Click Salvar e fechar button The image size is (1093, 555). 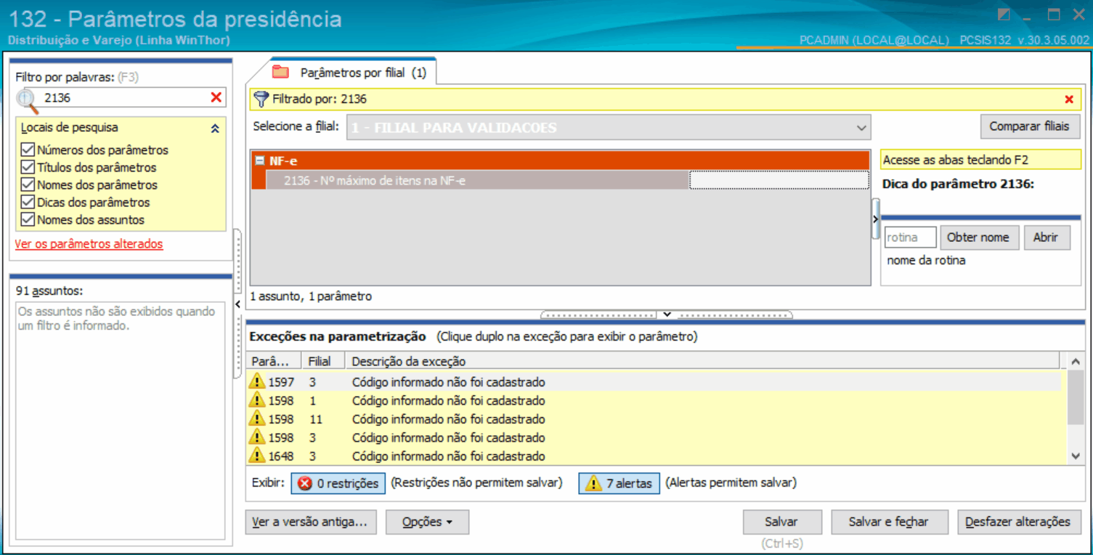(888, 522)
